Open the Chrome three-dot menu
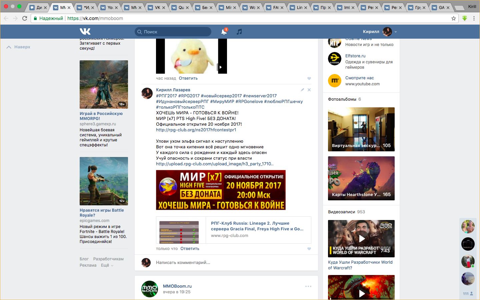 click(474, 18)
